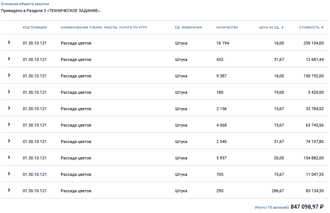
Task: Click the cost value 259 104,00
Action: [313, 43]
